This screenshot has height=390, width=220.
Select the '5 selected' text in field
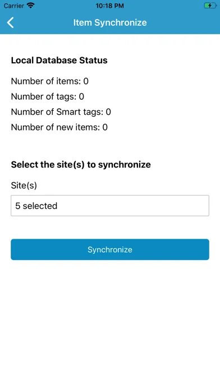(36, 206)
